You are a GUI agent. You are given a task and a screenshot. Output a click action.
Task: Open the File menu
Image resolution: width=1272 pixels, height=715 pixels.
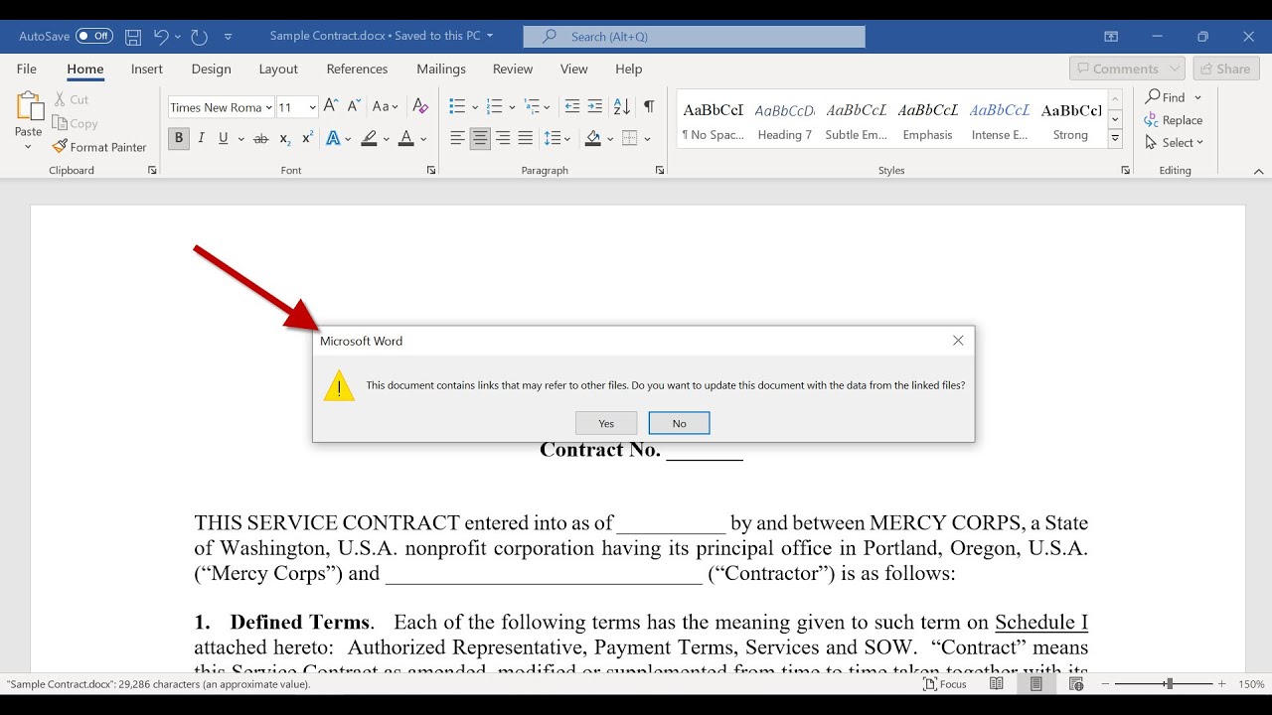pyautogui.click(x=27, y=69)
